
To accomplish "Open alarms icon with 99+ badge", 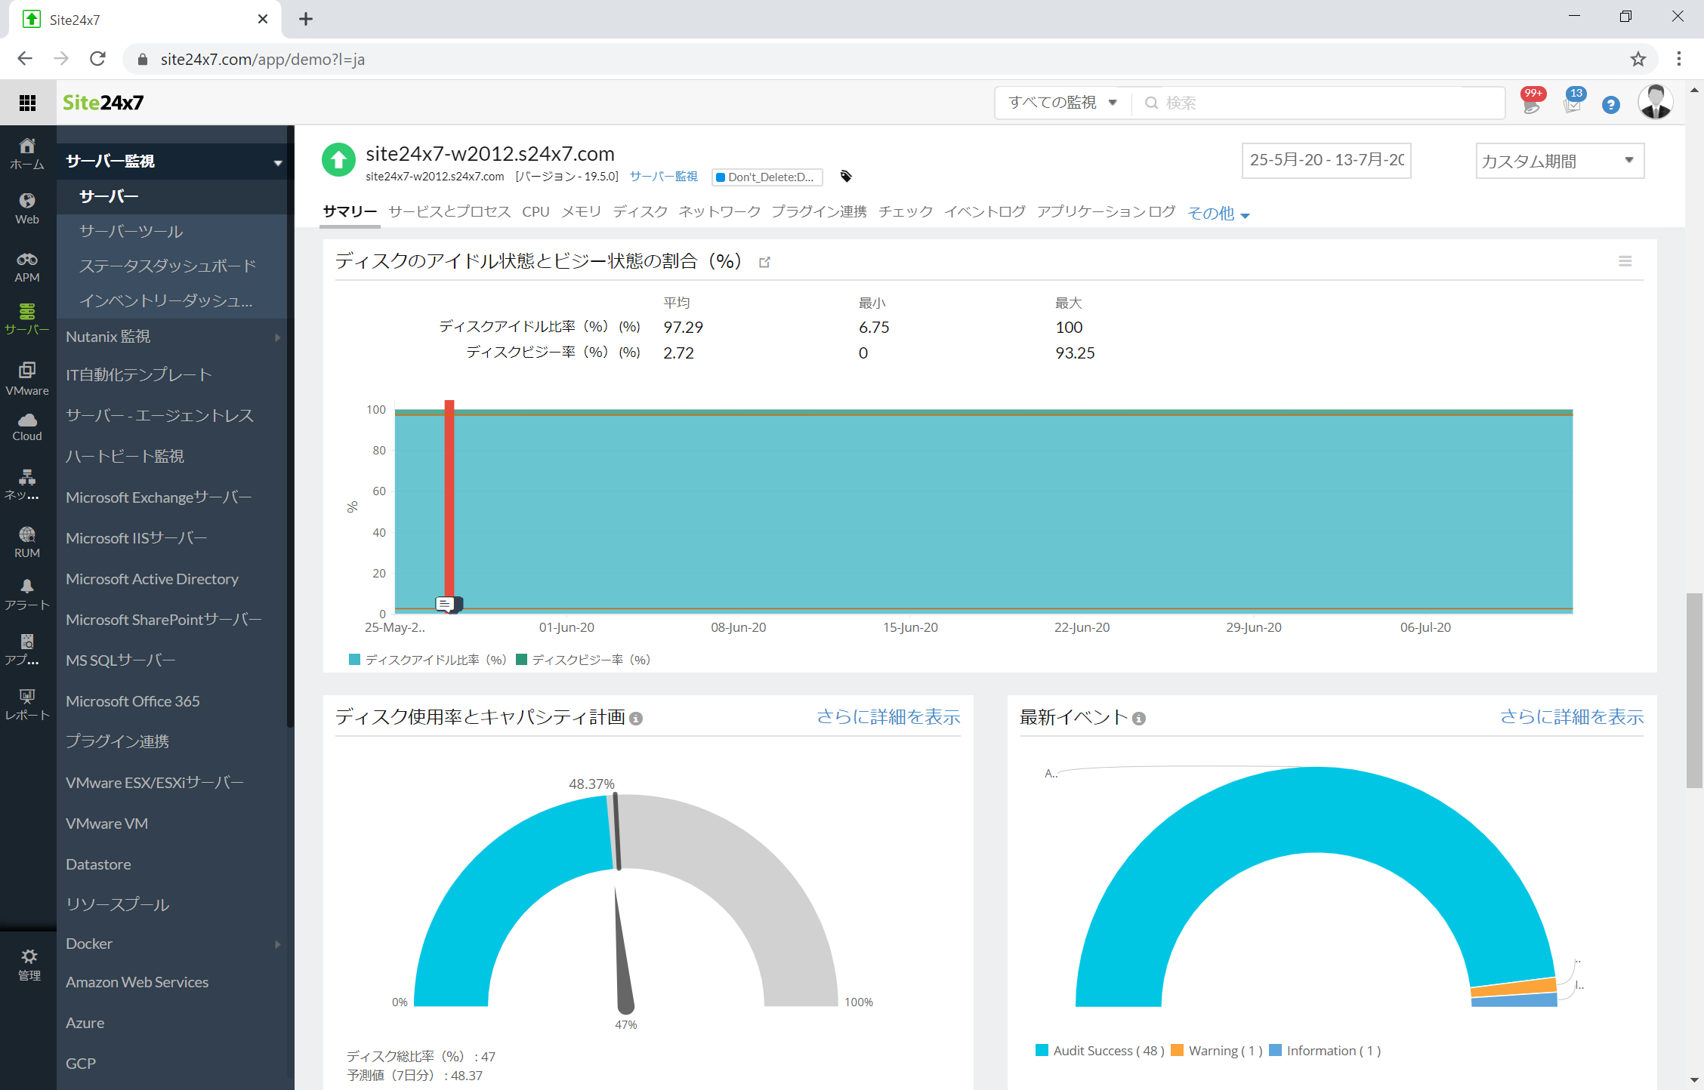I will pyautogui.click(x=1532, y=103).
